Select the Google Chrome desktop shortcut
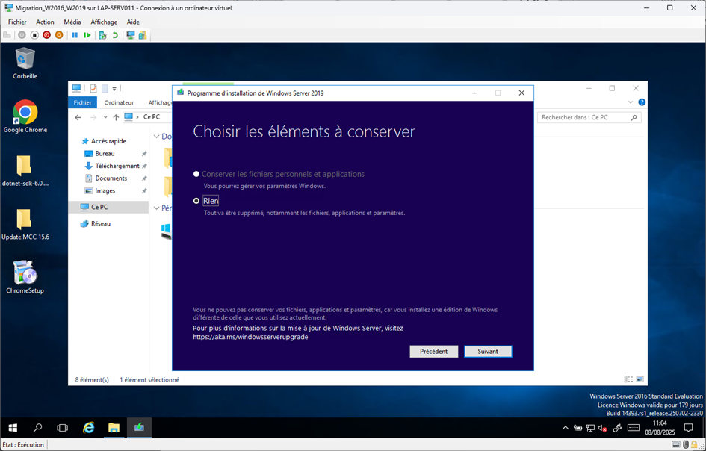Viewport: 706px width, 451px height. coord(25,116)
